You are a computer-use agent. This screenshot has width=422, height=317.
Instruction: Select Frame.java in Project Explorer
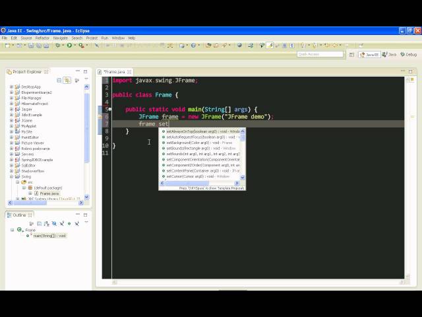pyautogui.click(x=49, y=194)
